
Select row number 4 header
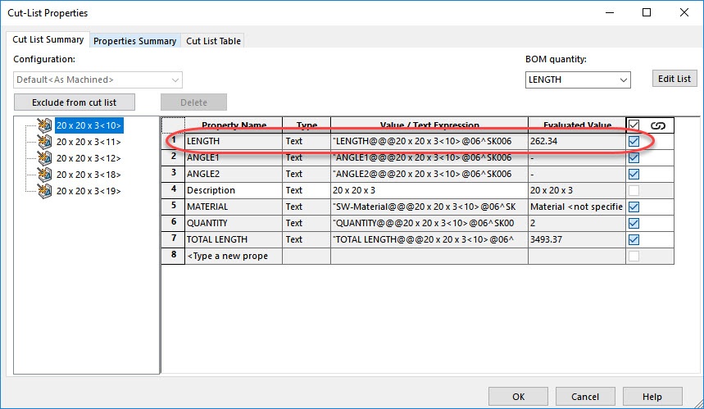[x=173, y=190]
